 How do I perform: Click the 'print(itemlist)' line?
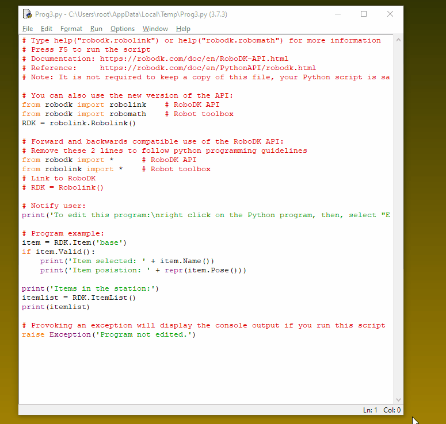(x=56, y=307)
